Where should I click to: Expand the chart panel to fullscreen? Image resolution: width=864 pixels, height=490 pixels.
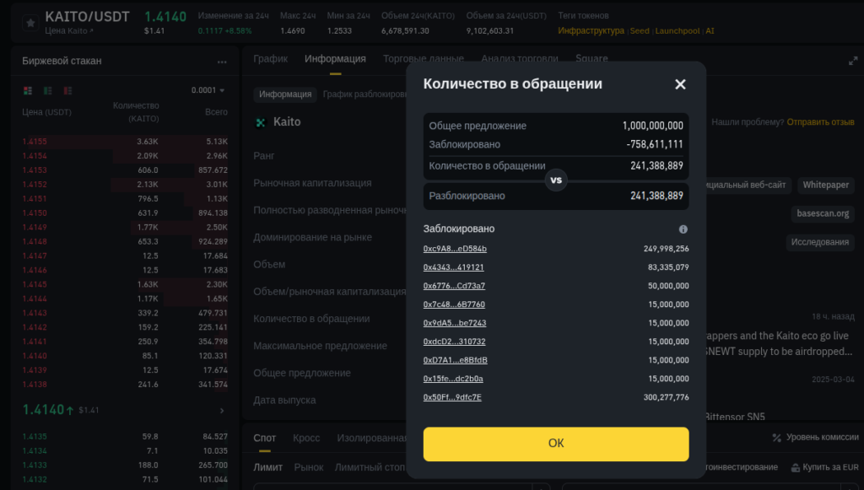[x=852, y=61]
